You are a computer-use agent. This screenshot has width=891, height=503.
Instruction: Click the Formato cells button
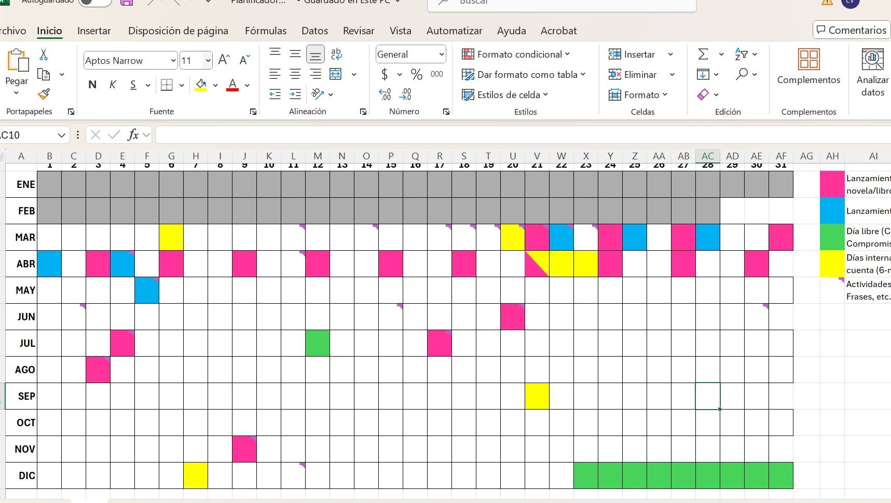pyautogui.click(x=638, y=94)
